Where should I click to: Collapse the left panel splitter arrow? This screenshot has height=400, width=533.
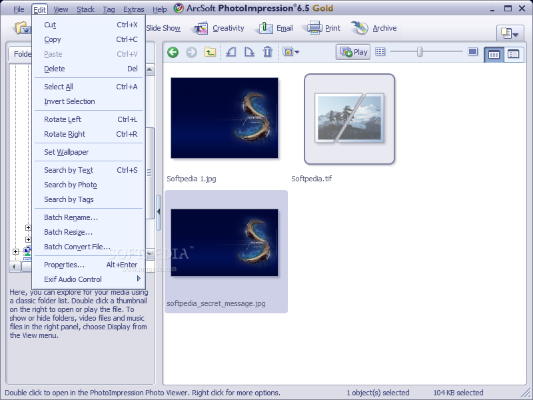(159, 212)
